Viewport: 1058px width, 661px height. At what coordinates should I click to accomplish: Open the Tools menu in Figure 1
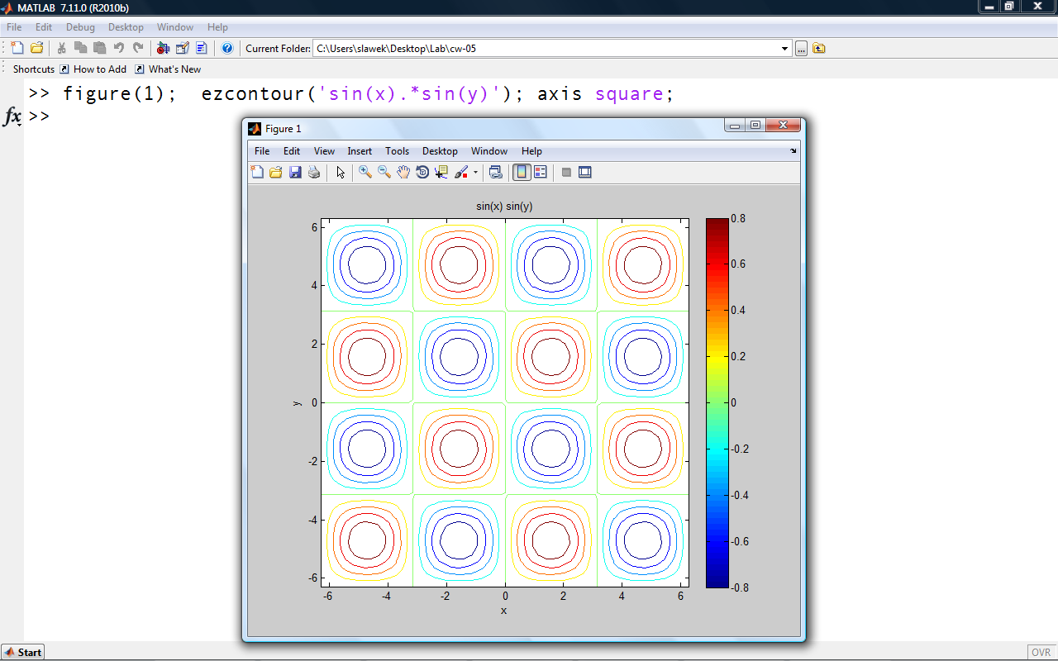coord(397,151)
